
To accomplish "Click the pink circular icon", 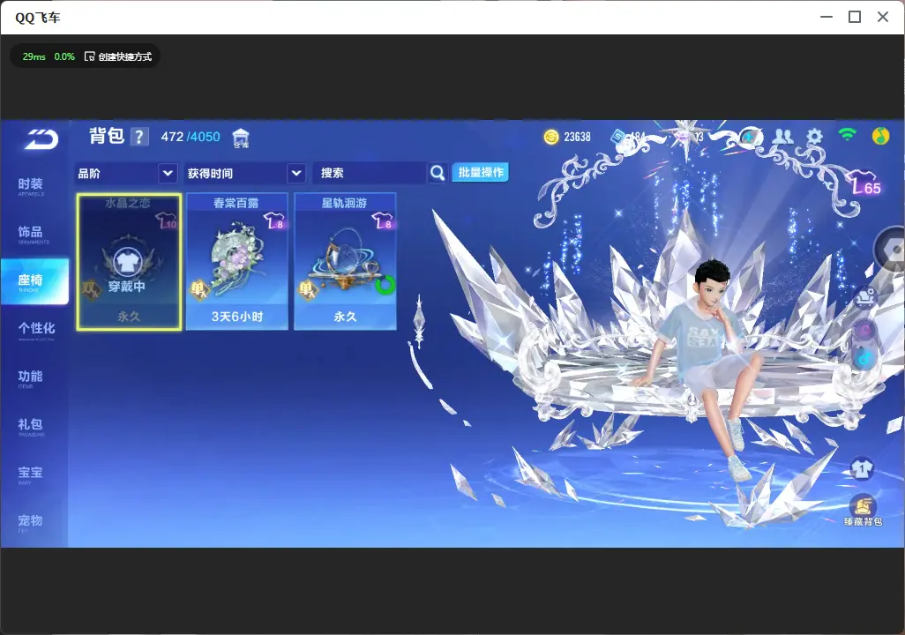I will pos(865,330).
